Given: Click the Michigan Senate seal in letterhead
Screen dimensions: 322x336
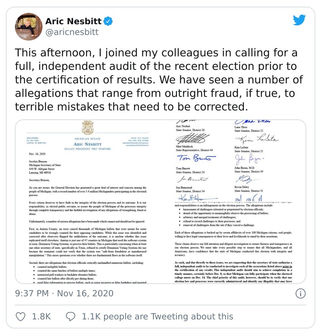Looking at the screenshot, I should [x=87, y=129].
